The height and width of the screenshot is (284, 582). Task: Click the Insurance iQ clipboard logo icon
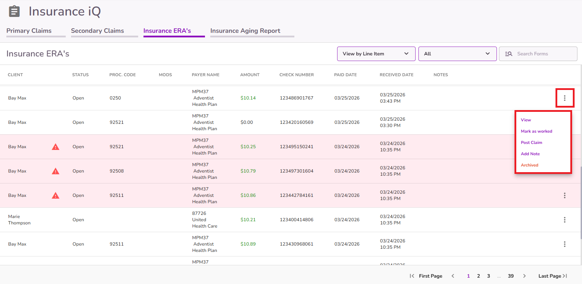14,11
